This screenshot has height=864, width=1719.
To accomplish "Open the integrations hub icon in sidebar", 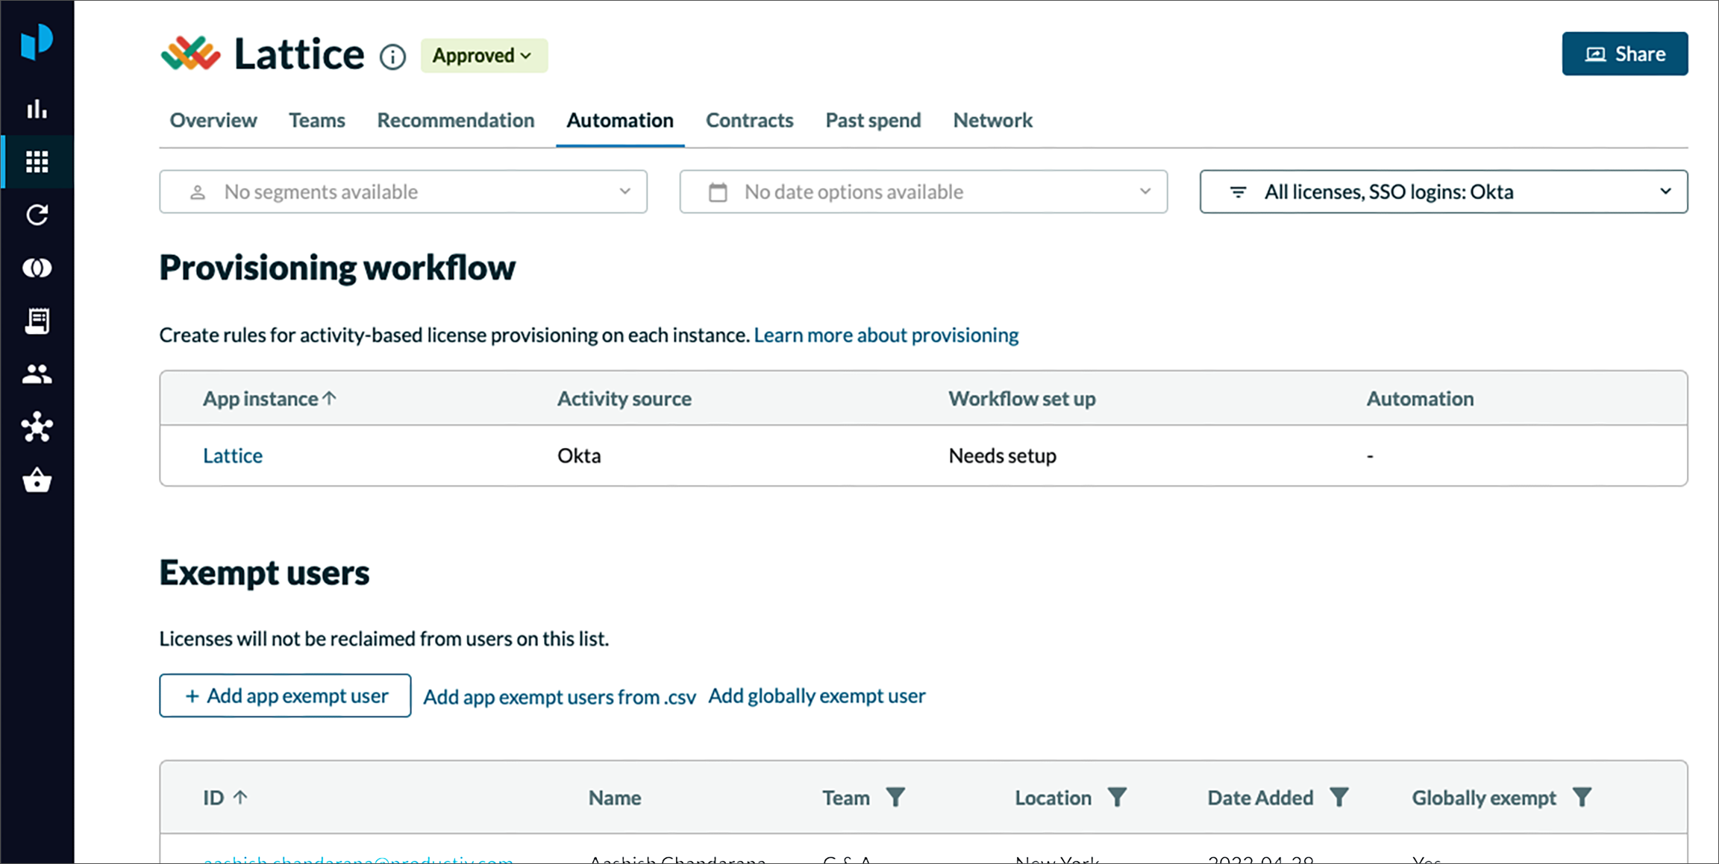I will click(37, 427).
